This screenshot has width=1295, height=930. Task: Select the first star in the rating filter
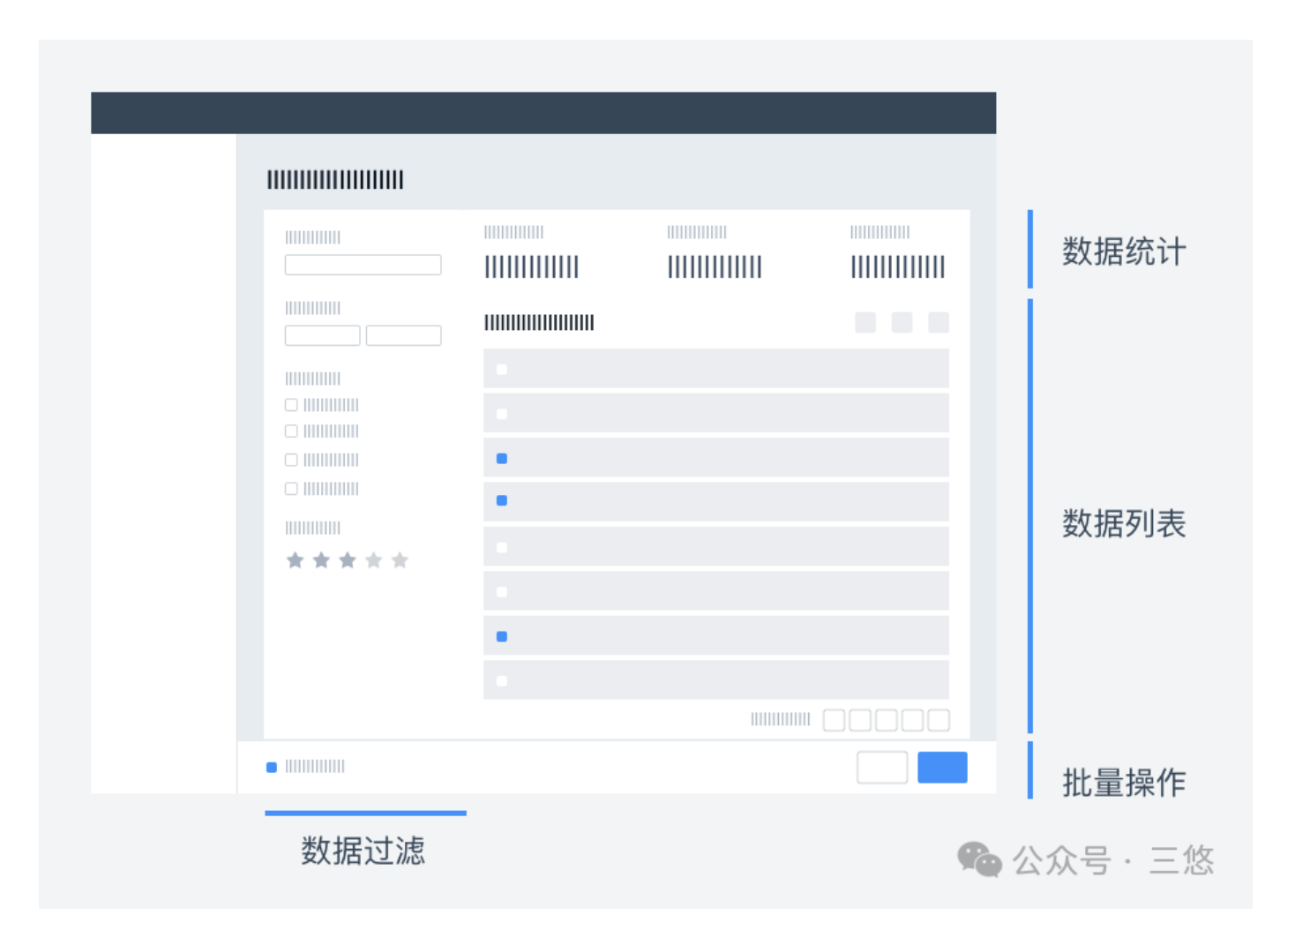(296, 560)
